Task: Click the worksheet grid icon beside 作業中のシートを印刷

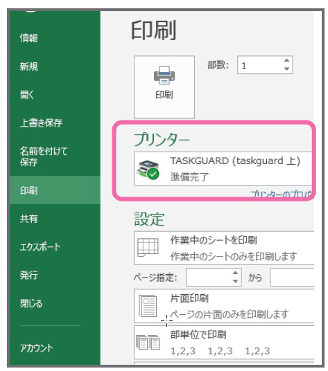Action: (148, 247)
